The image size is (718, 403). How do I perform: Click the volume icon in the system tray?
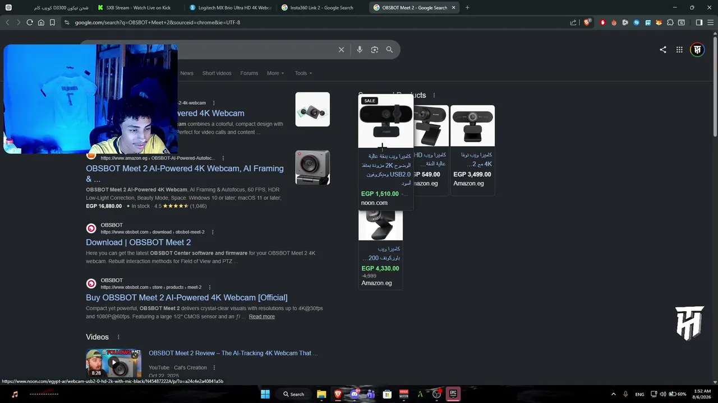tap(663, 394)
